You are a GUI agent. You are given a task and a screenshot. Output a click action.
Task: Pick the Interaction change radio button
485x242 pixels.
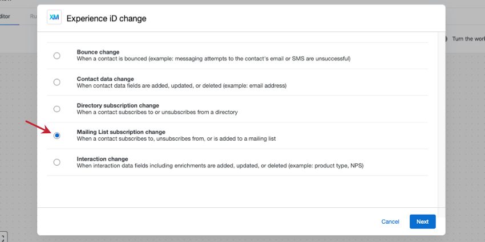pyautogui.click(x=56, y=162)
